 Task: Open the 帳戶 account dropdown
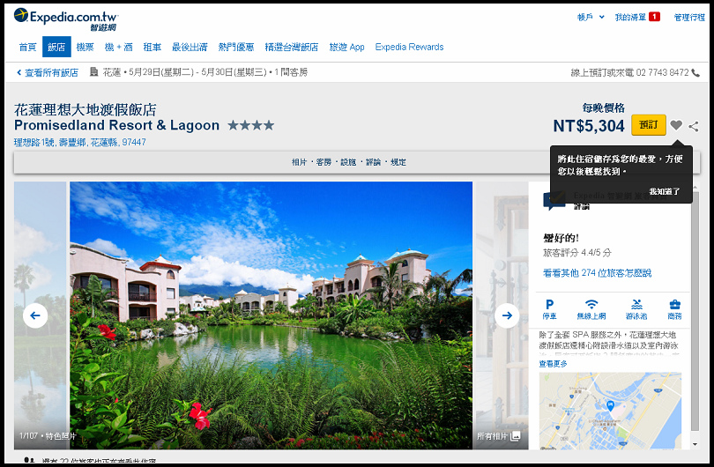click(x=591, y=18)
